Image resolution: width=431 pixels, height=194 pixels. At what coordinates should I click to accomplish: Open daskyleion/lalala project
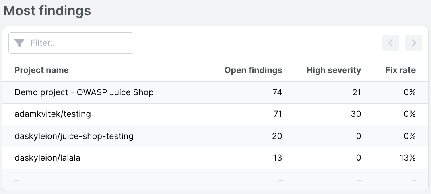tap(47, 158)
